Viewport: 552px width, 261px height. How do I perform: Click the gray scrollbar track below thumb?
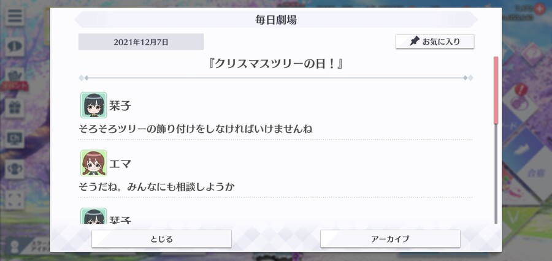click(496, 174)
